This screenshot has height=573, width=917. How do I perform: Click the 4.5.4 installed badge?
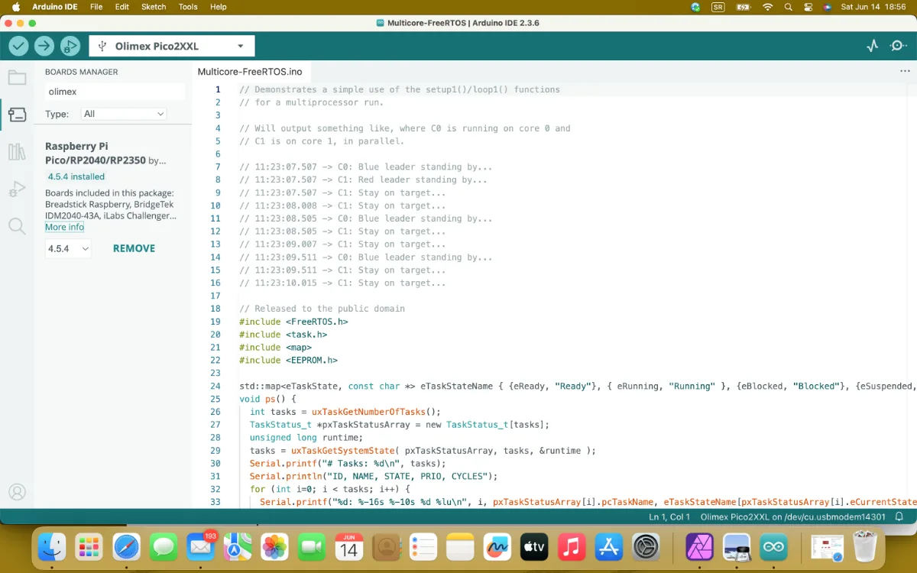pos(76,176)
